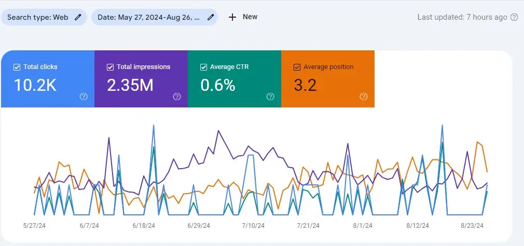Image resolution: width=524 pixels, height=246 pixels.
Task: Click the 10.2K total clicks value
Action: coord(35,85)
